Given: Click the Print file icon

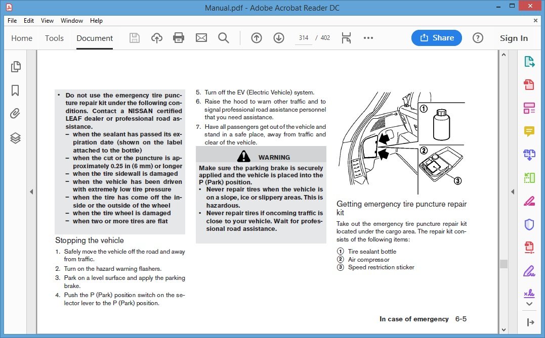Looking at the screenshot, I should pos(179,38).
